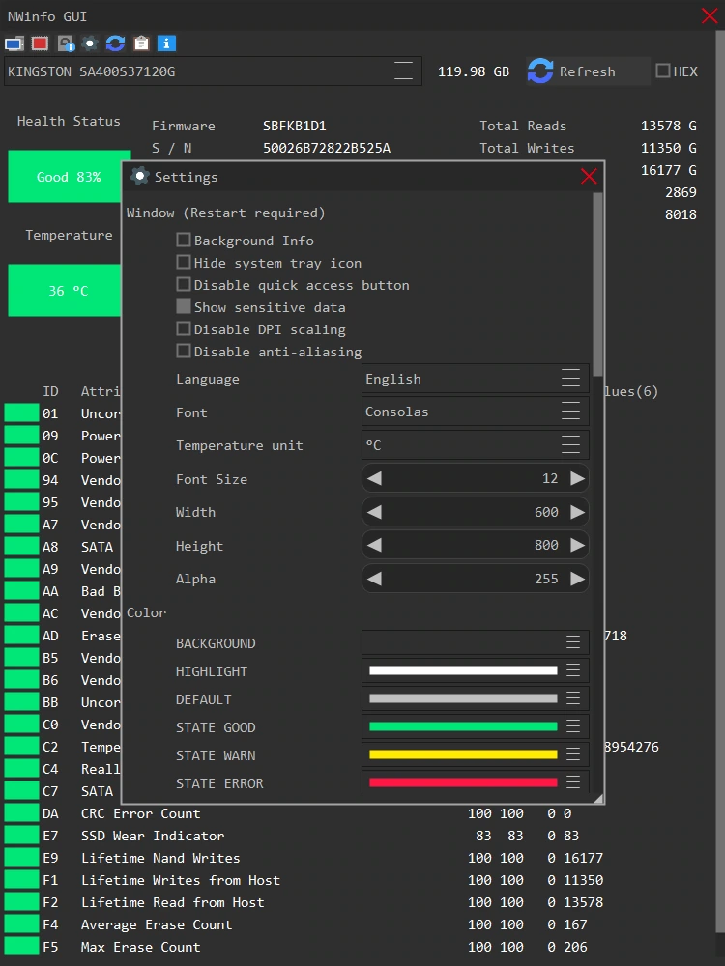Select the DA CRC Error Count row
The height and width of the screenshot is (966, 725).
[358, 813]
